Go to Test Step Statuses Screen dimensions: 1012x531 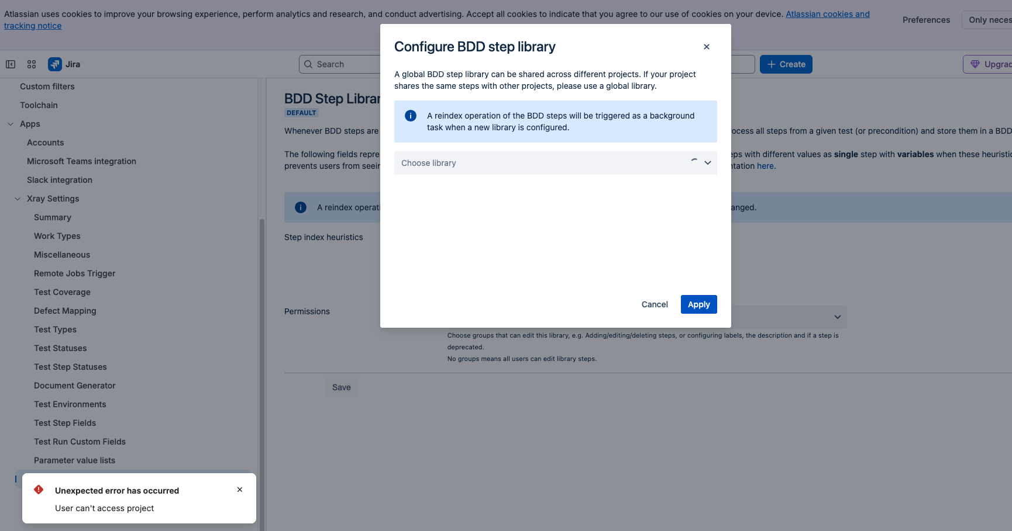[70, 367]
